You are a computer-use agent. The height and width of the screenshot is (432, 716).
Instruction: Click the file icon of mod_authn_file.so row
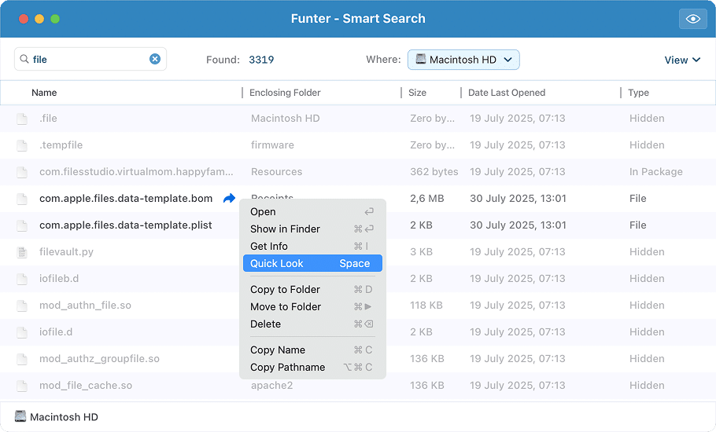point(21,306)
